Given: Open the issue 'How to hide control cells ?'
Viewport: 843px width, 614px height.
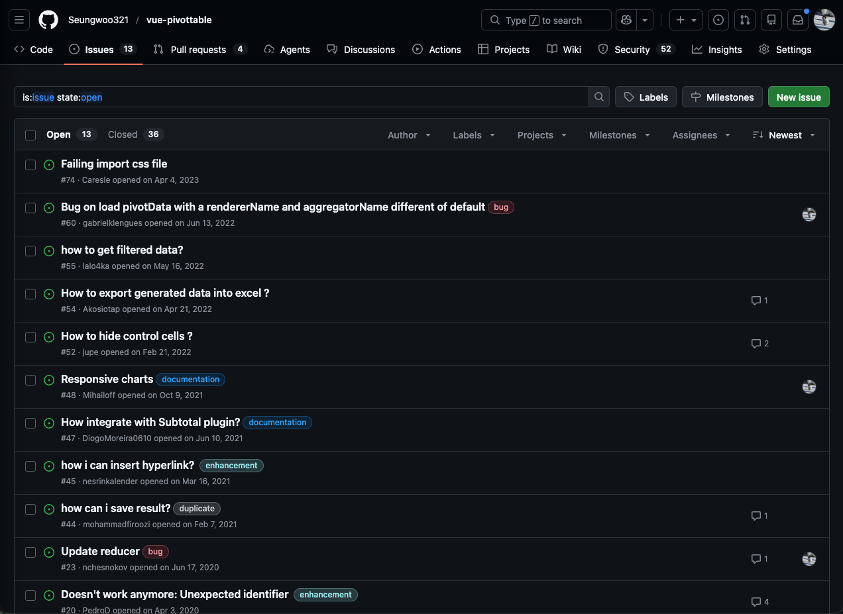Looking at the screenshot, I should click(126, 336).
